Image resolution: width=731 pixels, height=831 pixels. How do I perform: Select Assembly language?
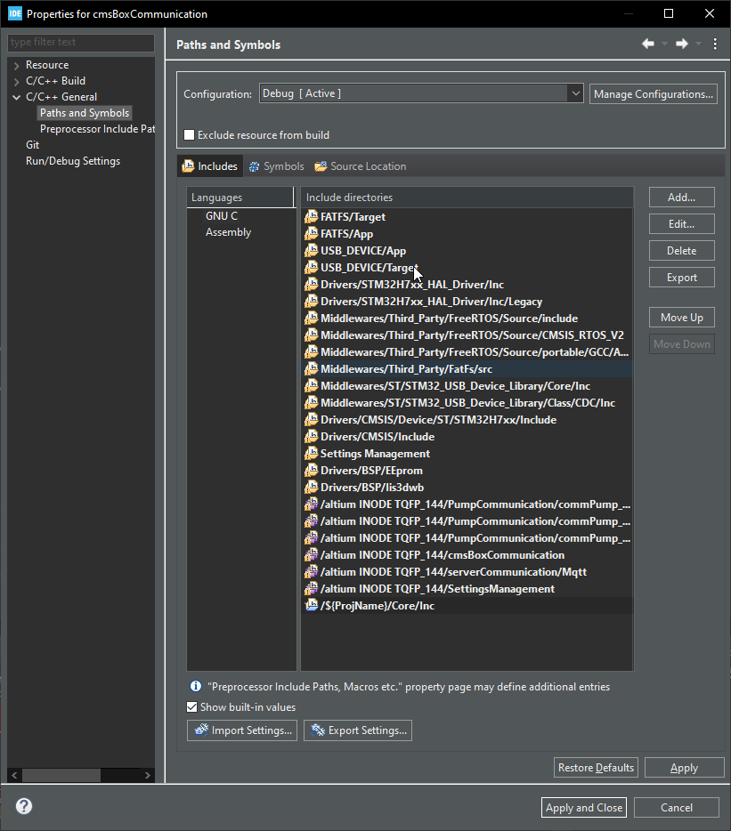pyautogui.click(x=228, y=231)
